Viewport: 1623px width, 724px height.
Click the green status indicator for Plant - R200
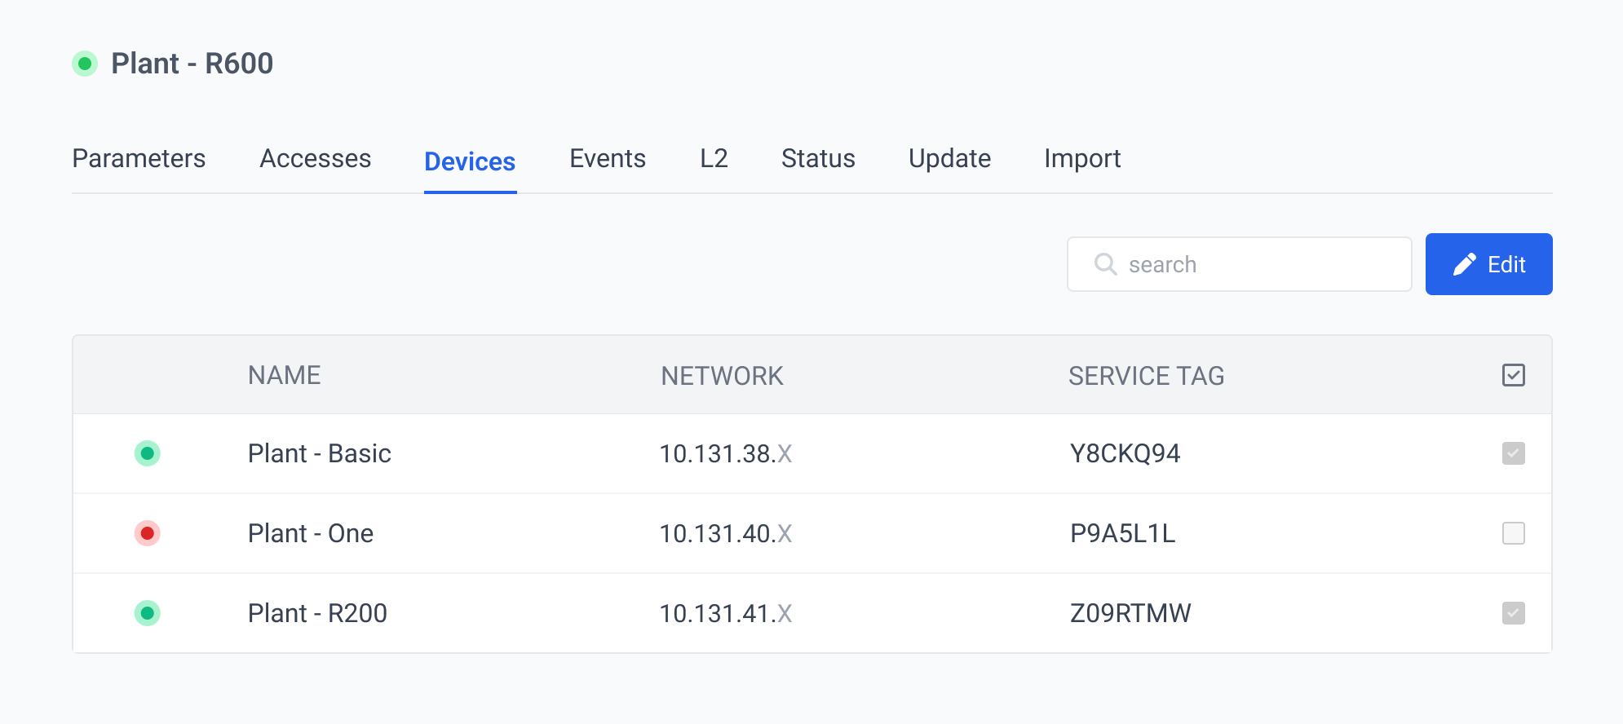[147, 613]
